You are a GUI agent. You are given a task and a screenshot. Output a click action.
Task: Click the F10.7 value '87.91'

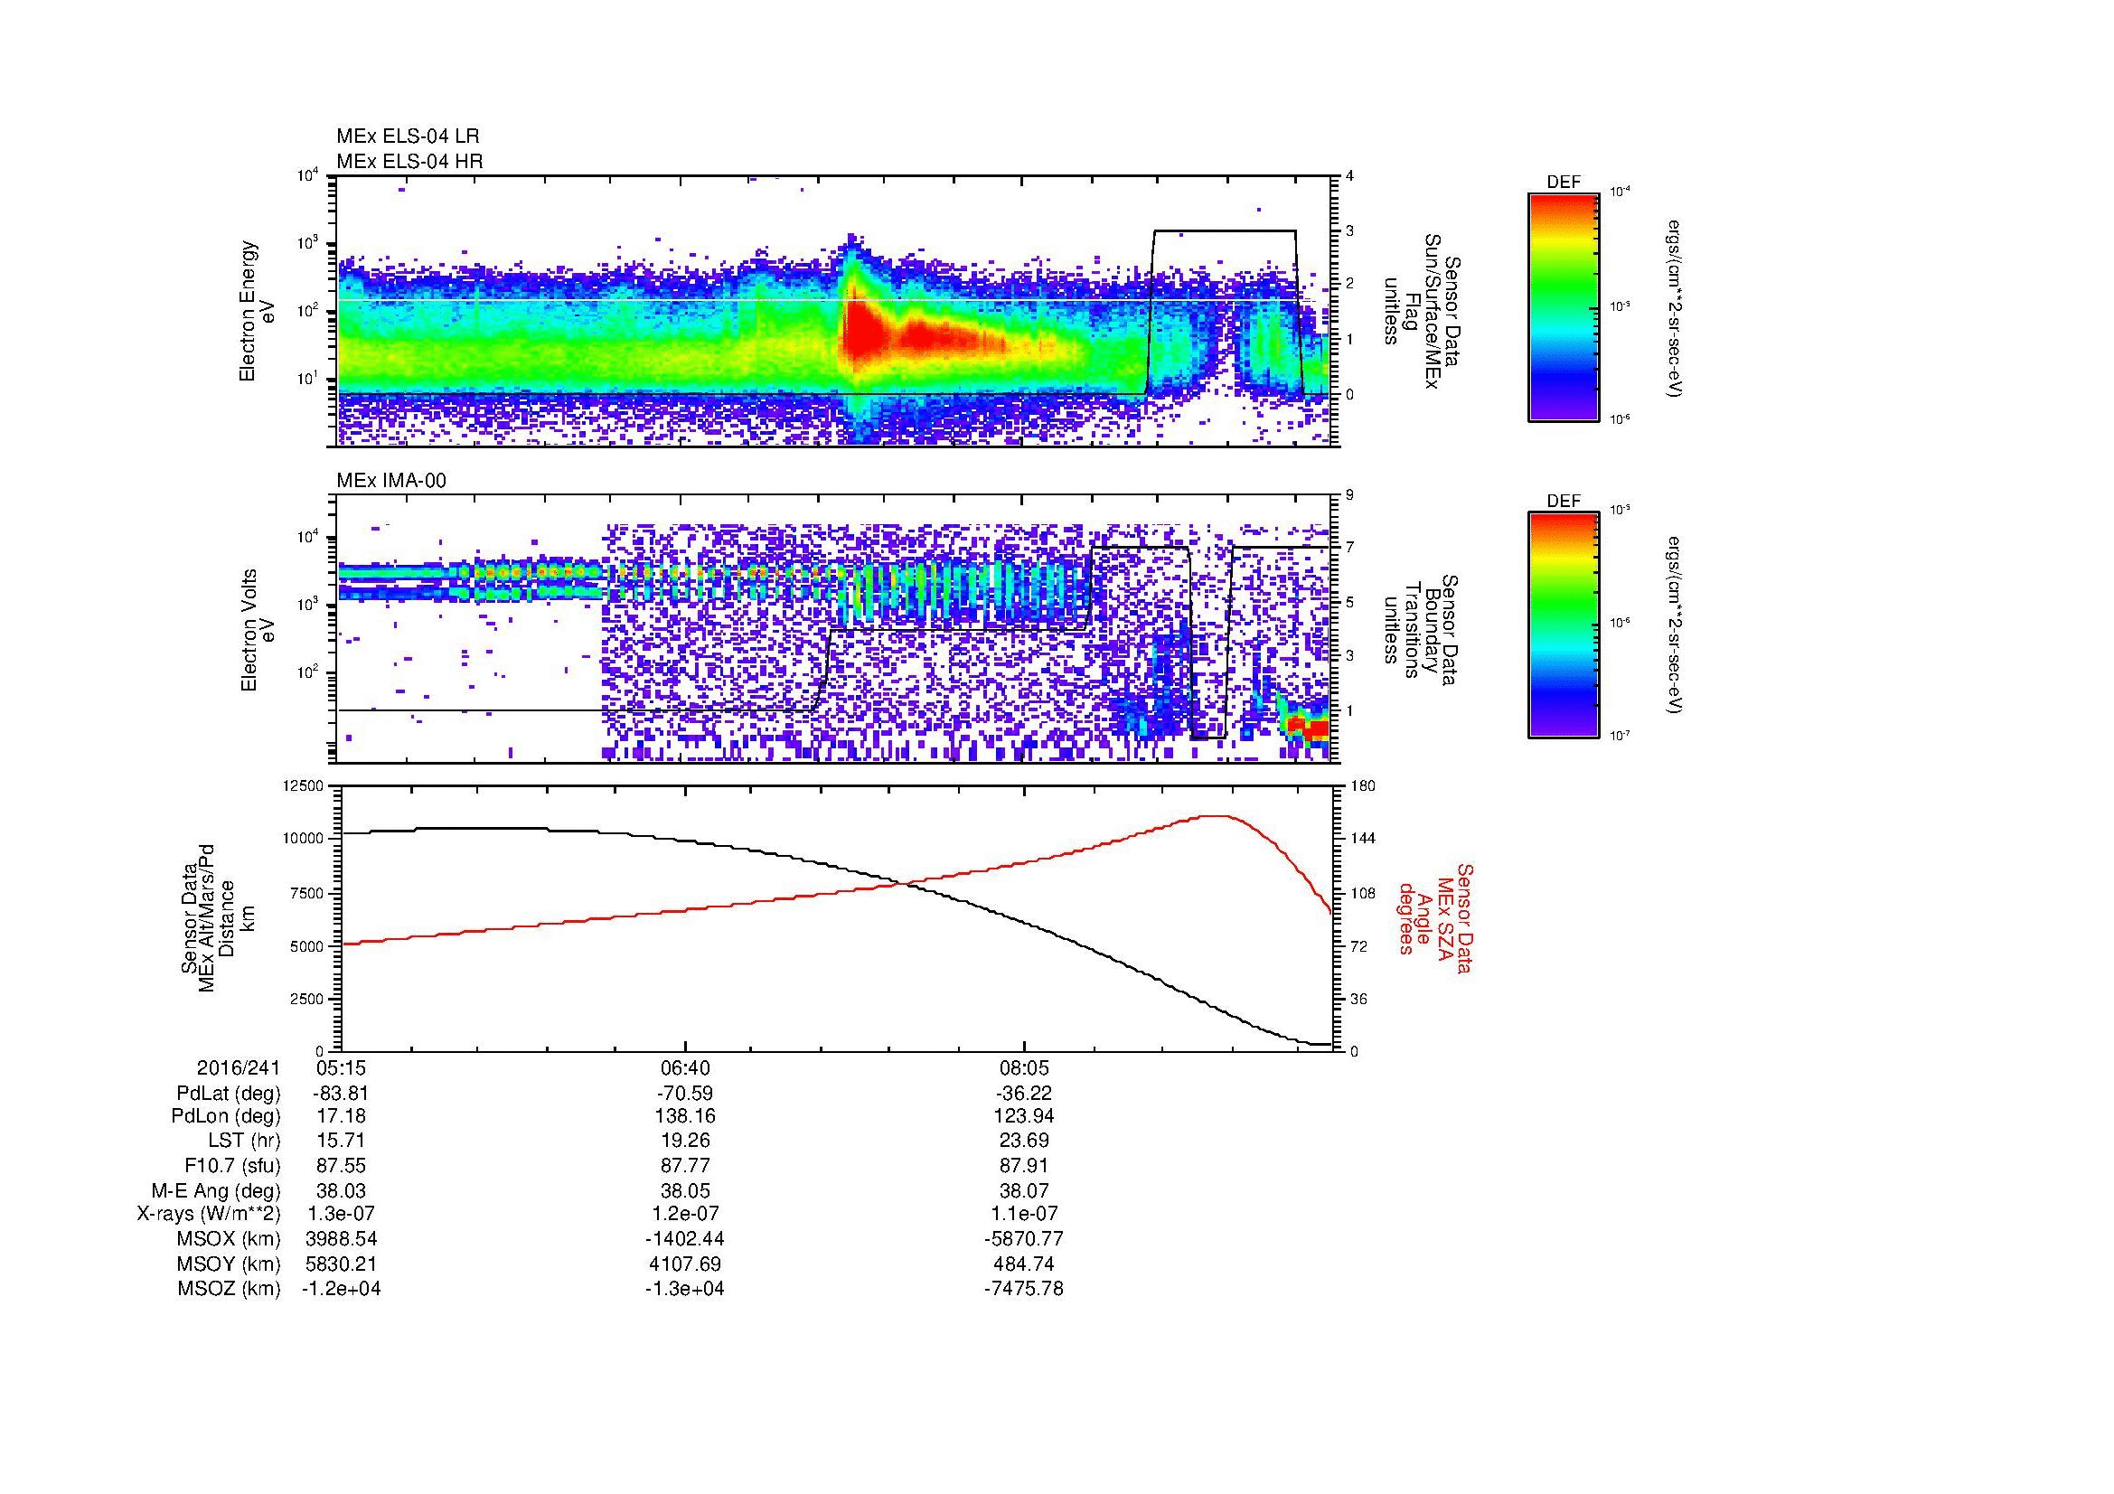1024,1165
